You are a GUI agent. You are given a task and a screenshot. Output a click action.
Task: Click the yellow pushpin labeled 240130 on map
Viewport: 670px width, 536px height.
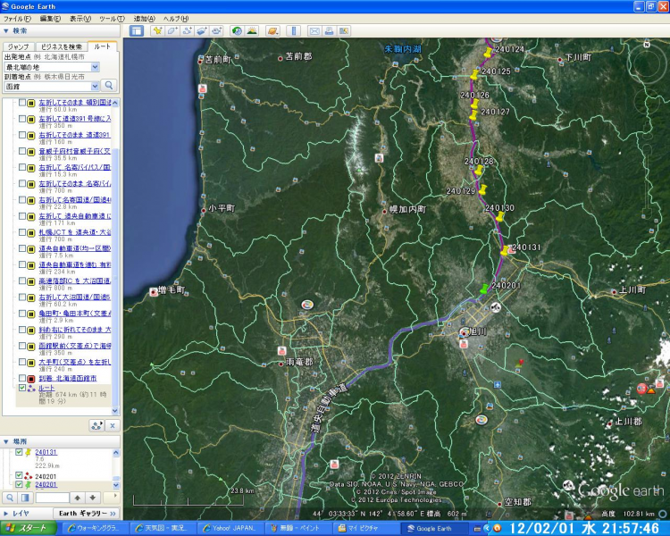click(x=499, y=217)
